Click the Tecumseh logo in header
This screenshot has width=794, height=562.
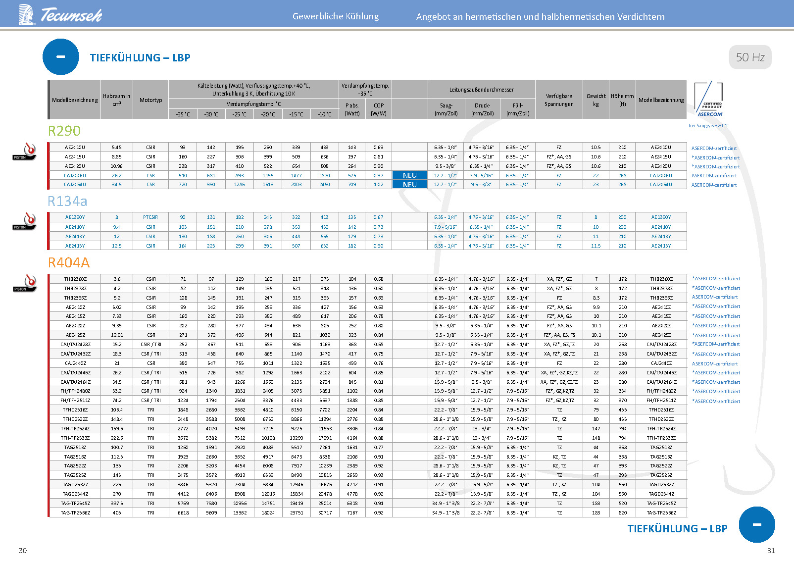tap(60, 14)
